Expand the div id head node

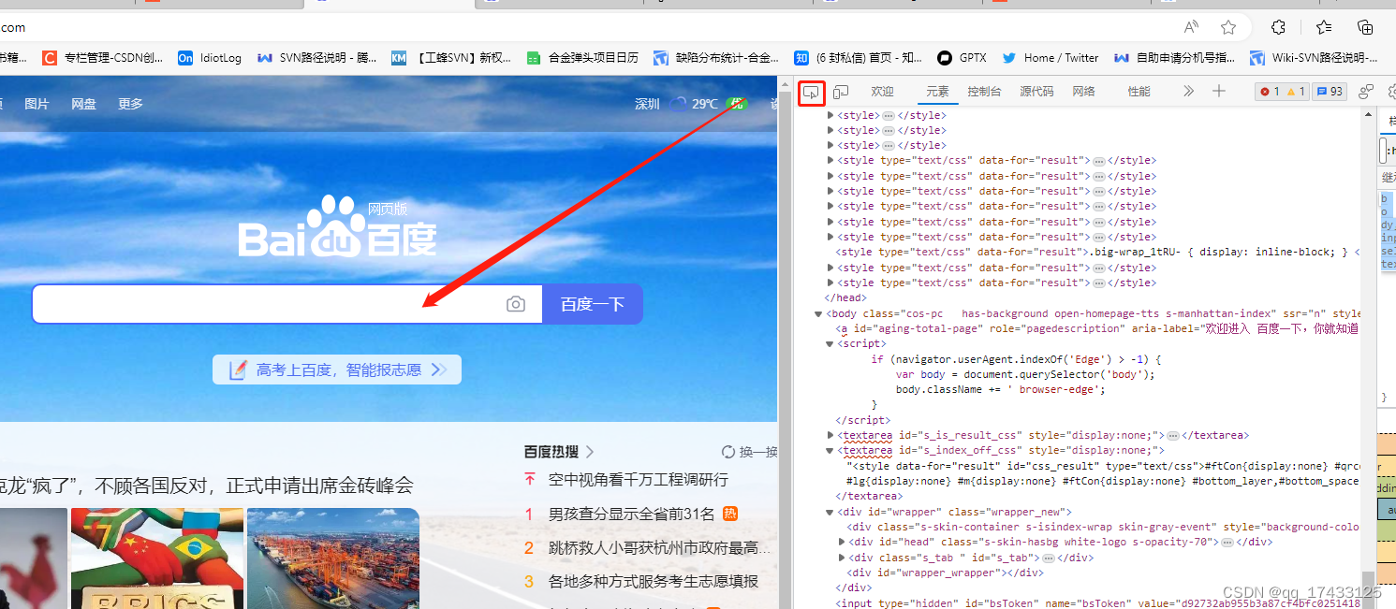pyautogui.click(x=841, y=542)
